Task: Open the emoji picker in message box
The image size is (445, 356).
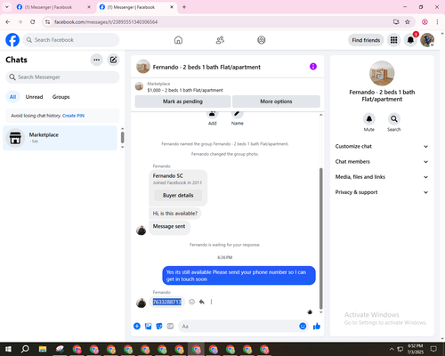Action: (303, 326)
